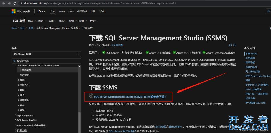Viewport: 271px width, 133px height.
Task: Jump to 新增功能 in page contents
Action: click(250, 63)
